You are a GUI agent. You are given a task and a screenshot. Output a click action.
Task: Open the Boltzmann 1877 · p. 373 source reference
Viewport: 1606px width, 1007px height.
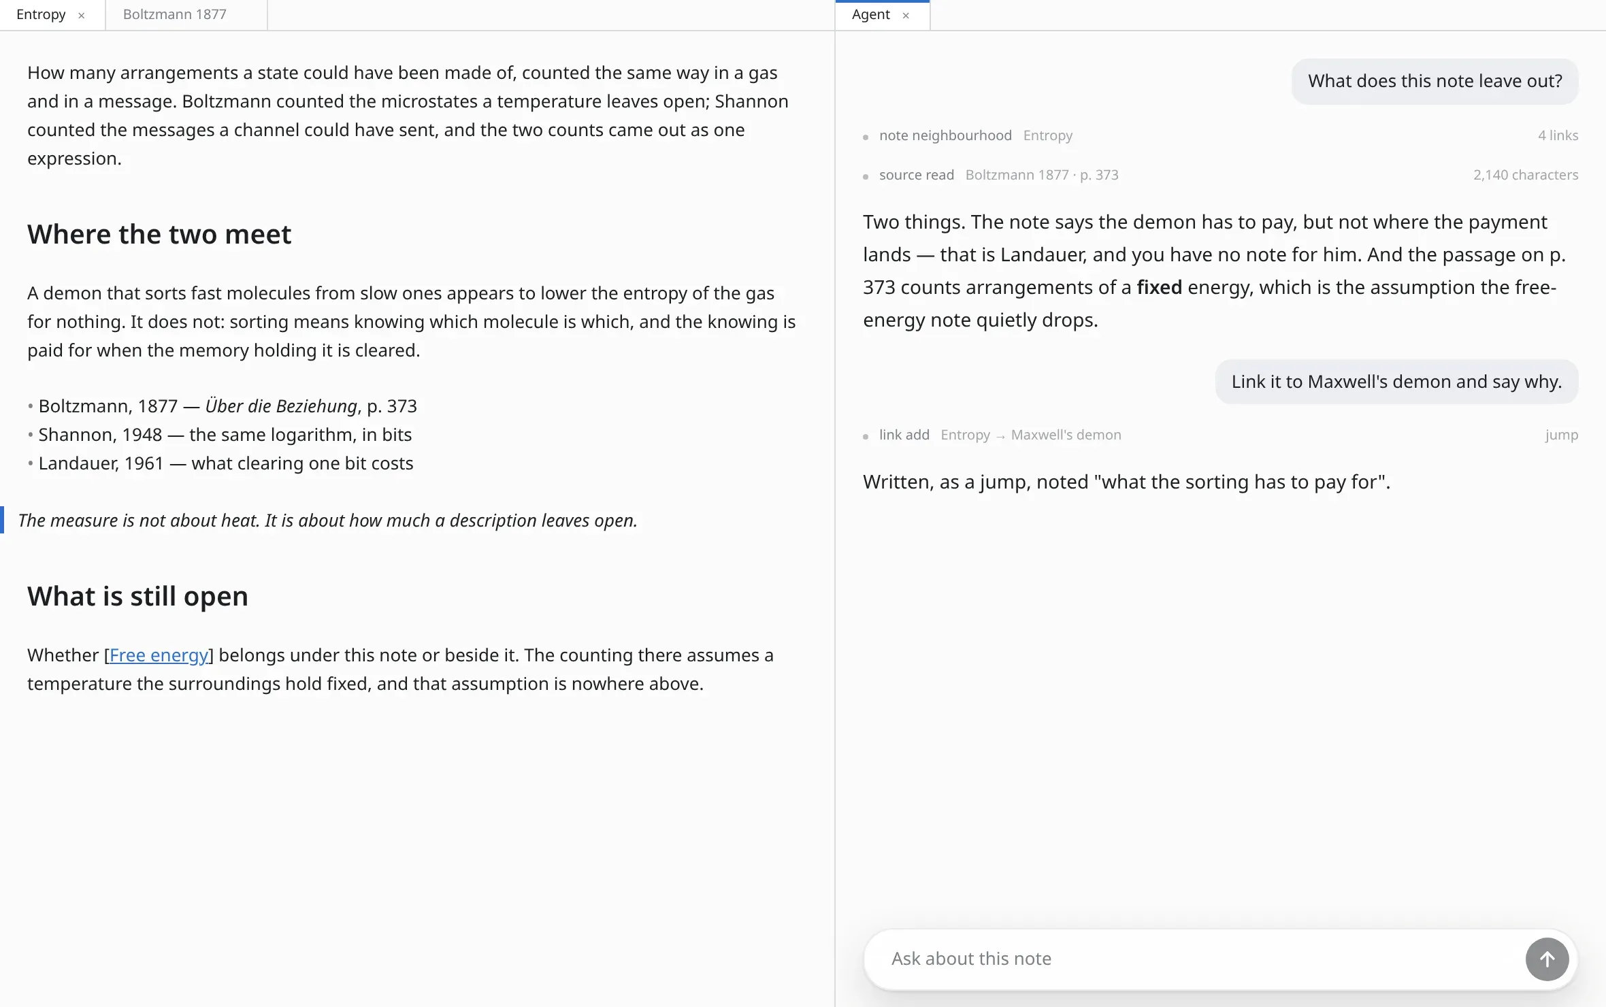point(1041,175)
